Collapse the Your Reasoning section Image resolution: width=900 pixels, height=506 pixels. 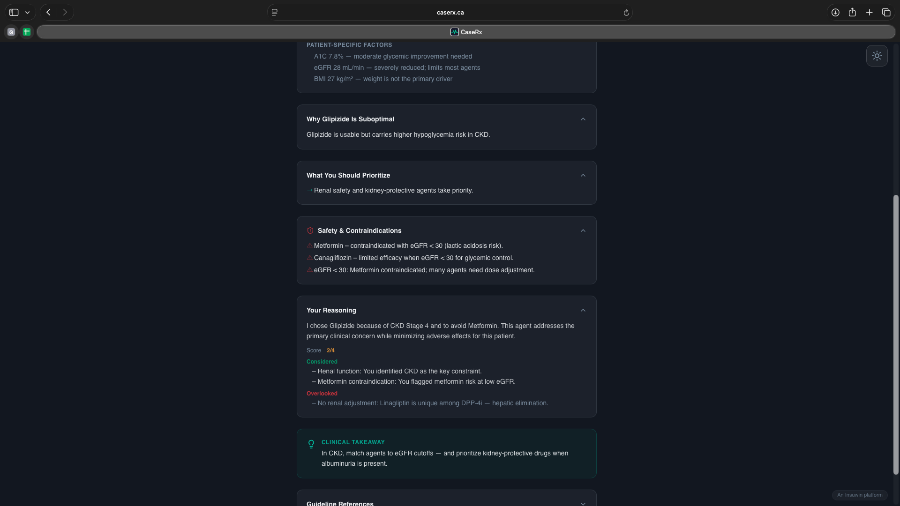pos(583,310)
